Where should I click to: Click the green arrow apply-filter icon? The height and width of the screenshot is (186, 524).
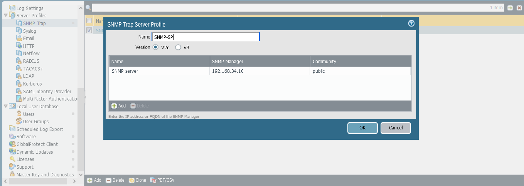click(510, 8)
